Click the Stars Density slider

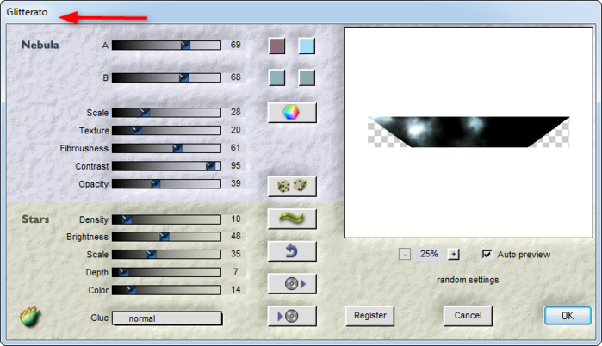pyautogui.click(x=166, y=219)
